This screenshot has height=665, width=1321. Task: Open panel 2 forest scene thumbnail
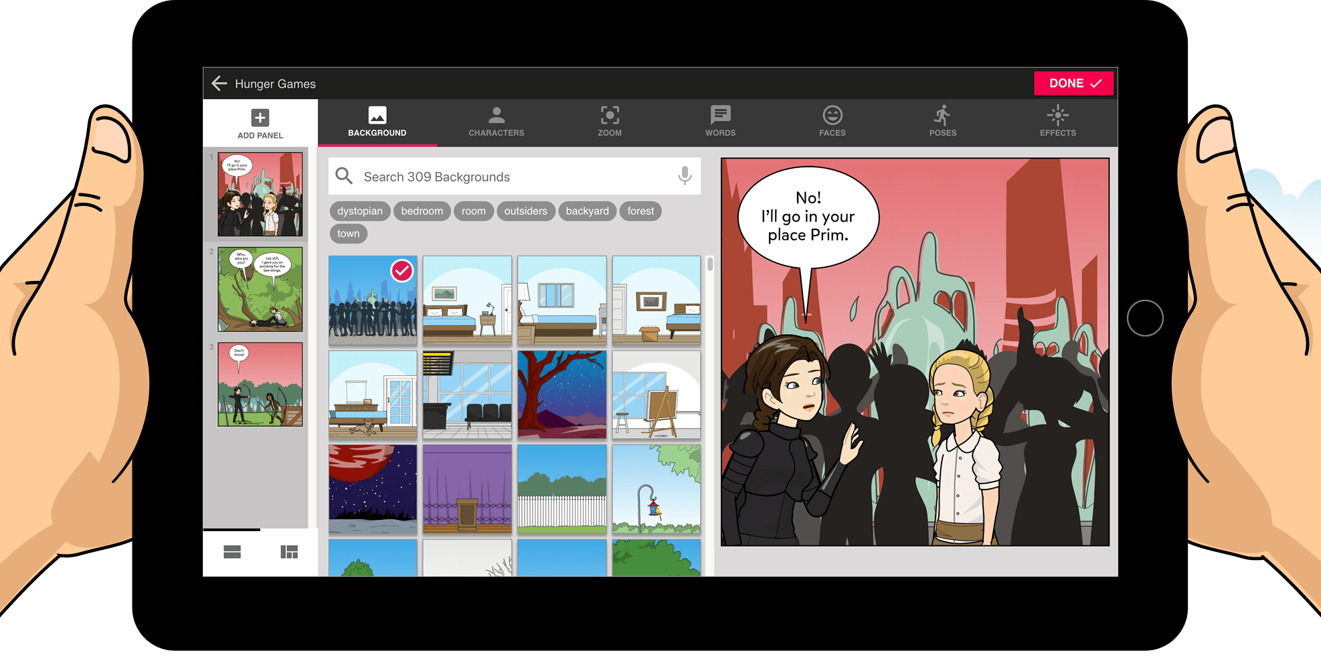(x=260, y=290)
